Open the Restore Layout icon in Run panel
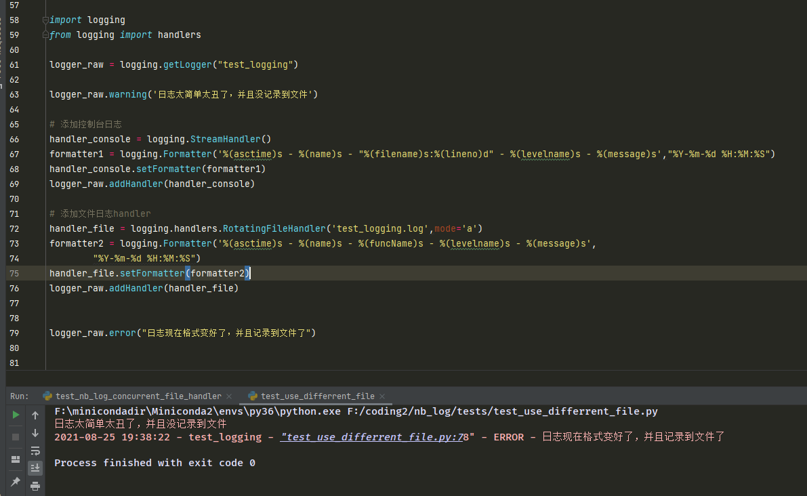807x496 pixels. pos(16,459)
